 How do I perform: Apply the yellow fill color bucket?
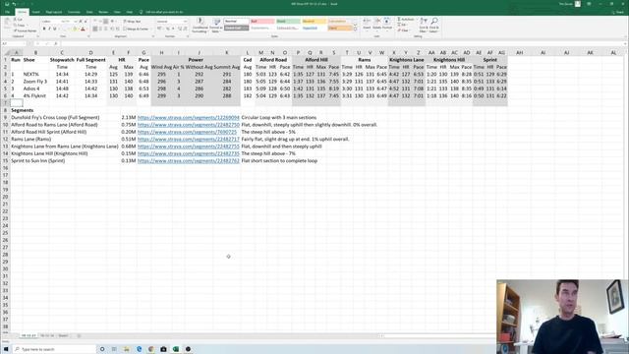point(75,29)
